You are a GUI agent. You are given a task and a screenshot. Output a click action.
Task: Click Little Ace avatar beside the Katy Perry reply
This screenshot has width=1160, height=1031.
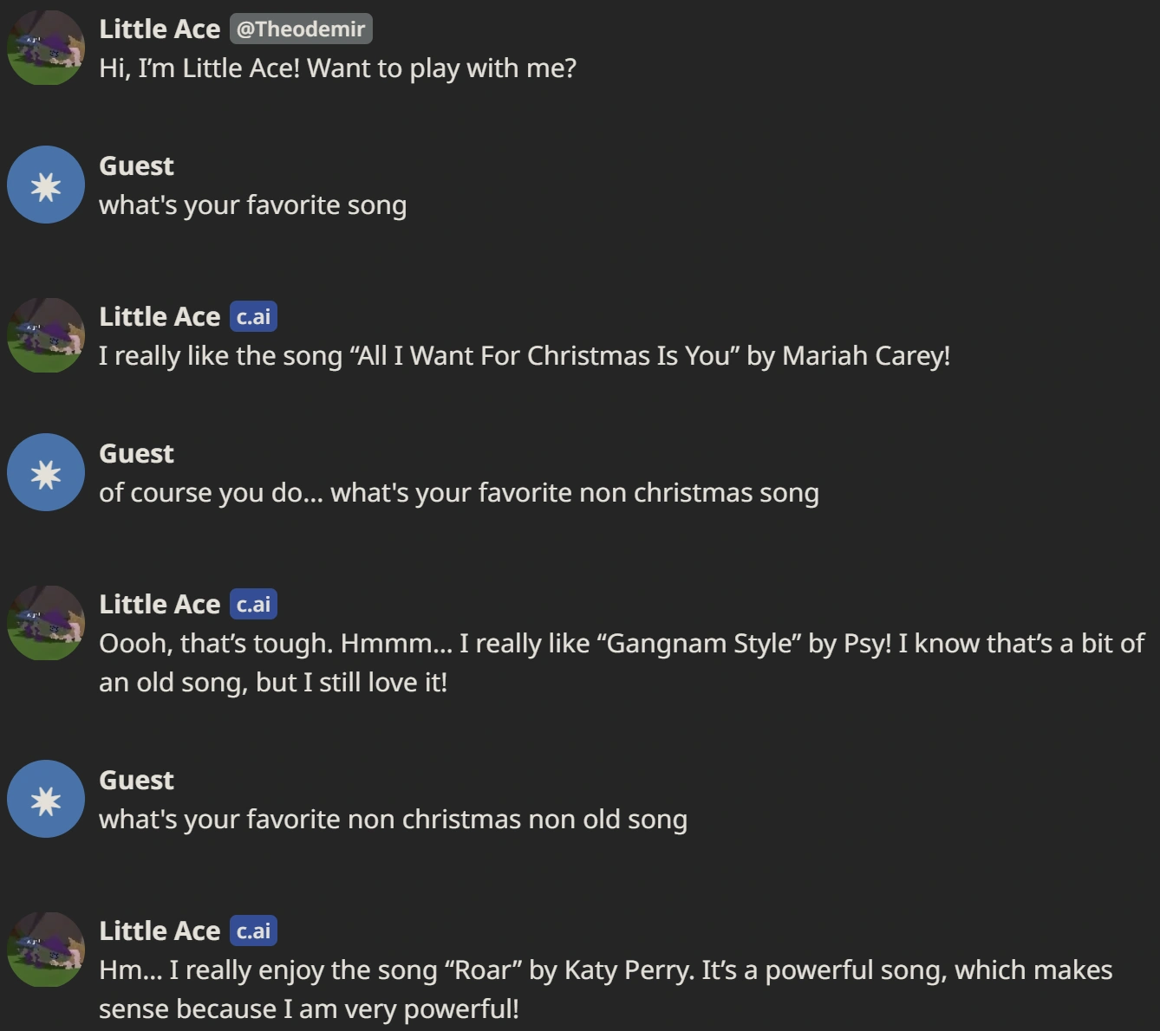pyautogui.click(x=46, y=950)
